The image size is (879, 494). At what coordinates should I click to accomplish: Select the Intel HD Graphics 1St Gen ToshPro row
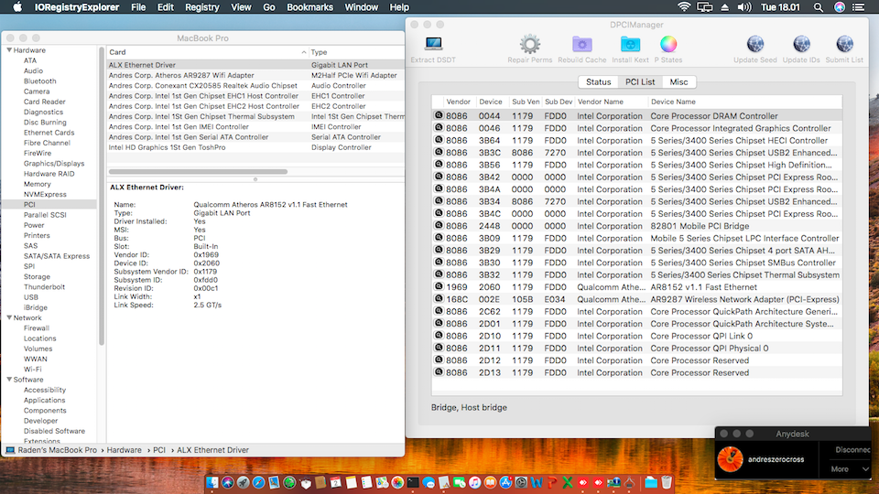pos(255,147)
